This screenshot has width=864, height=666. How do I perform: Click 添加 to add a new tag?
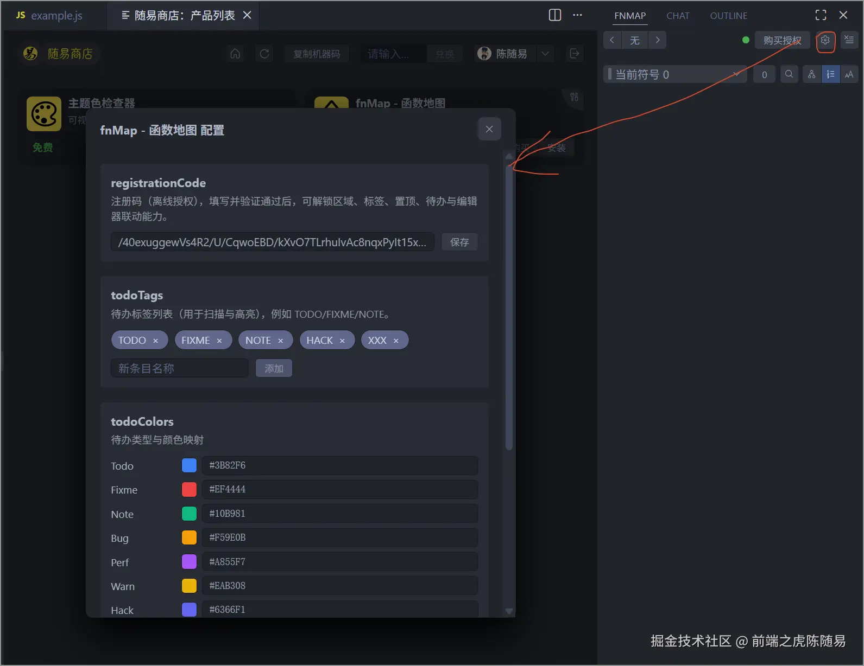274,368
